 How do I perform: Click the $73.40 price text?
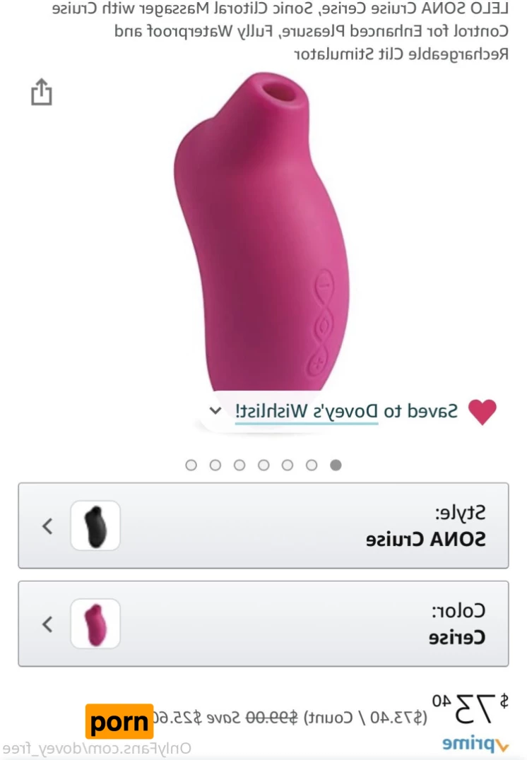[x=470, y=709]
